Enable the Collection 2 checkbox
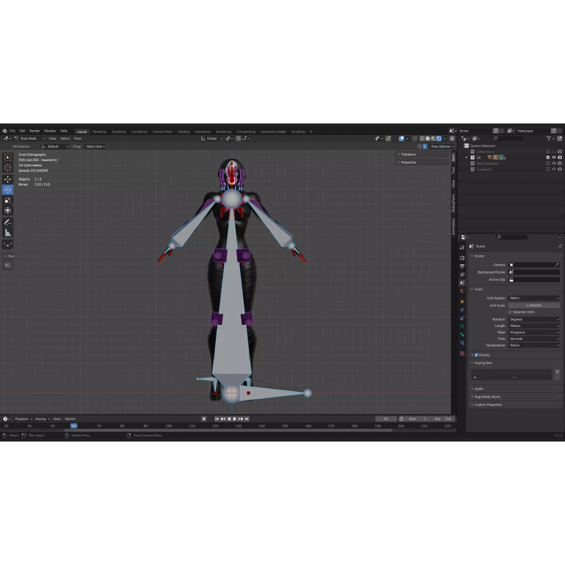Viewport: 565px width, 565px height. pos(548,152)
